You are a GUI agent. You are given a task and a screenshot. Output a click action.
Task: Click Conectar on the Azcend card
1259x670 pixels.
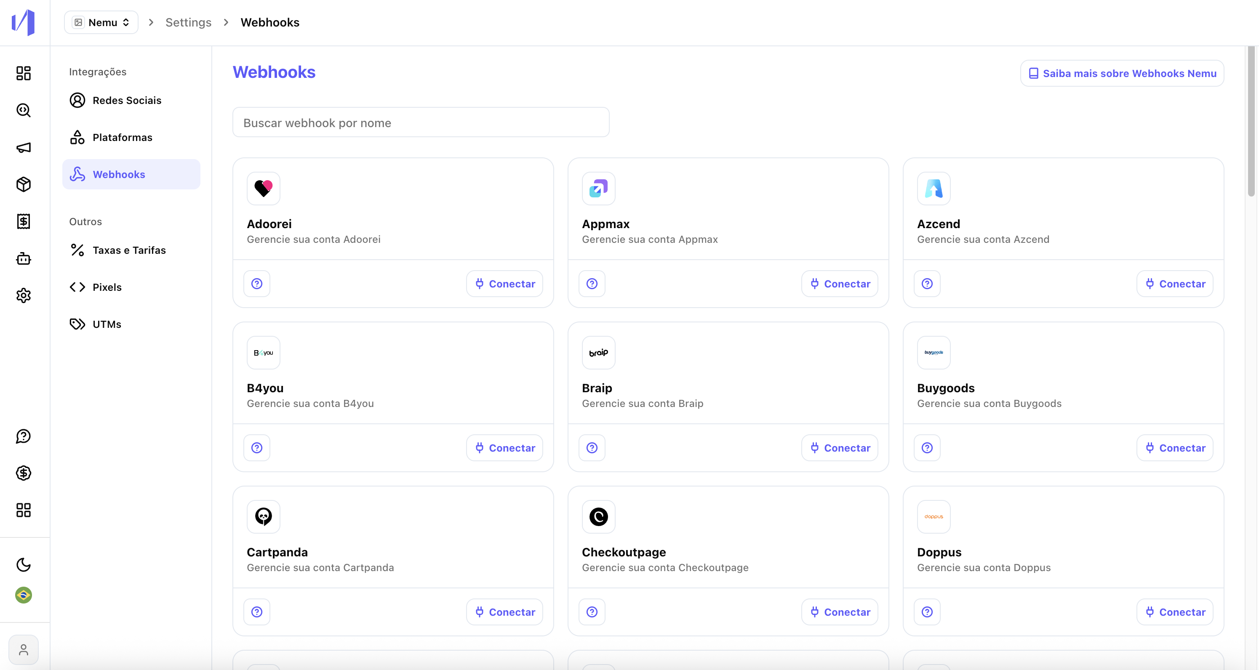point(1176,284)
